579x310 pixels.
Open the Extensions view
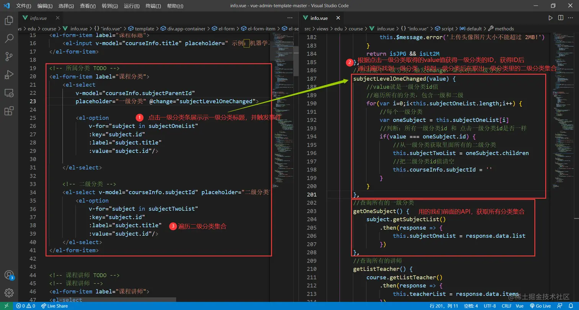[x=9, y=111]
